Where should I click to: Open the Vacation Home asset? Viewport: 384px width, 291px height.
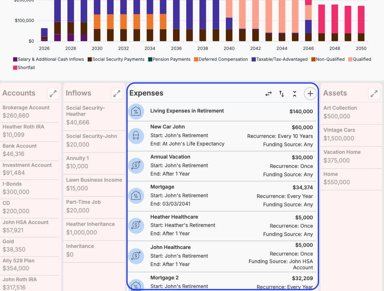pos(351,156)
